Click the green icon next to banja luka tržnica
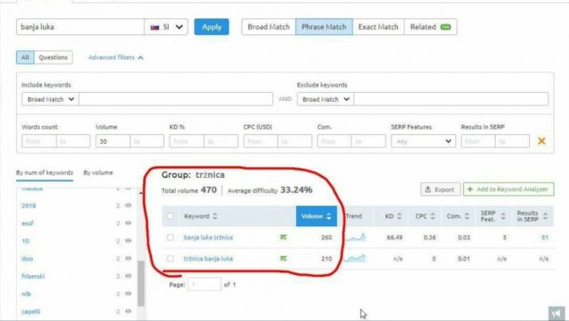Image resolution: width=569 pixels, height=321 pixels. tap(283, 237)
